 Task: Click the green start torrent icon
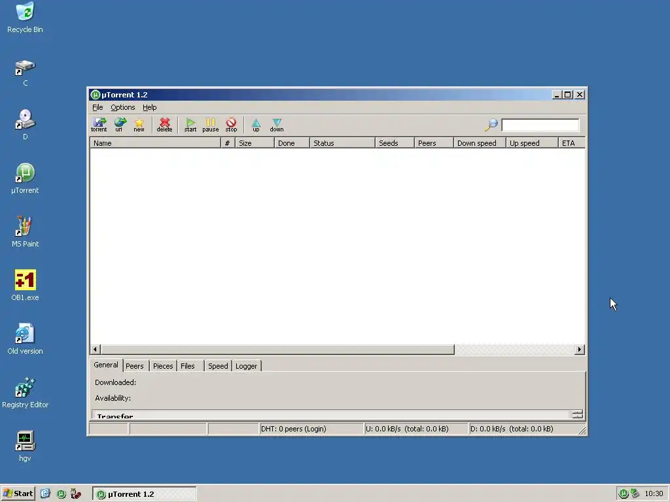coord(190,125)
